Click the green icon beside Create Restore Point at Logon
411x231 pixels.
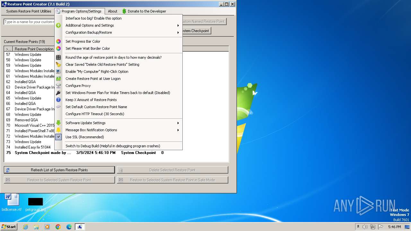tap(58, 79)
